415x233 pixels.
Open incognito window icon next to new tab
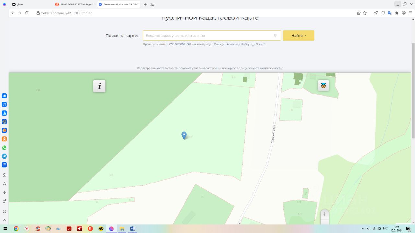[x=152, y=4]
